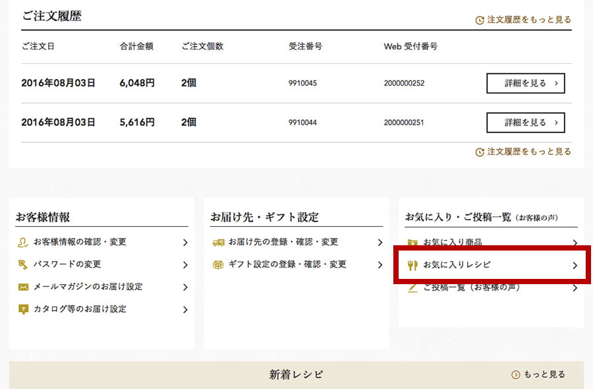
Task: Expand the お客様情報の確認・変更 chevron arrow
Action: pos(185,243)
